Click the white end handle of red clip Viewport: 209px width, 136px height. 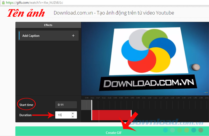(x=131, y=115)
